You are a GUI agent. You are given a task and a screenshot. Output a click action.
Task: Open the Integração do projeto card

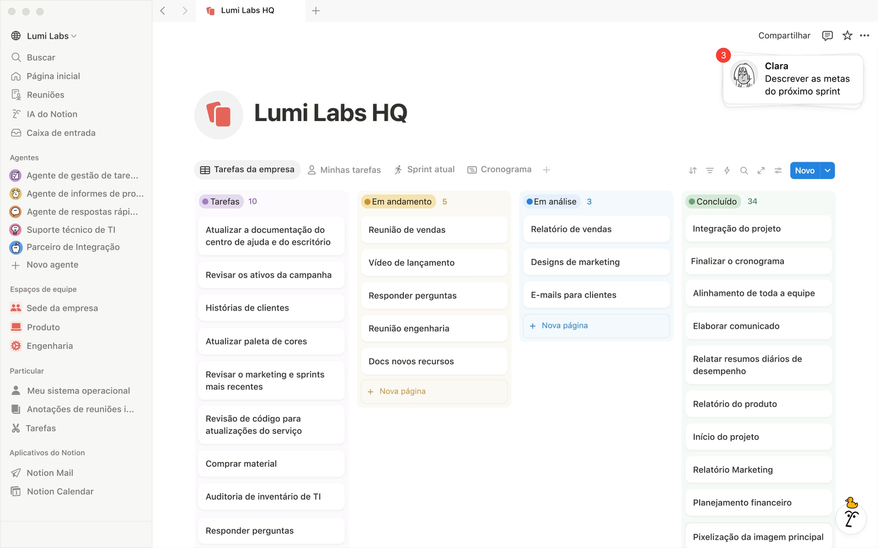point(758,229)
